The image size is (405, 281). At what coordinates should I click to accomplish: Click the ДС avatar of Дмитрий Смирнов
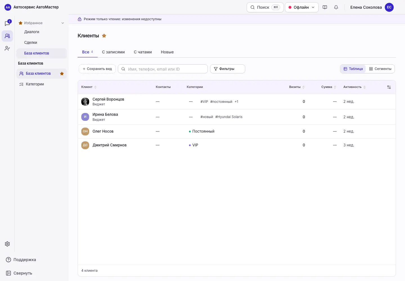click(85, 145)
